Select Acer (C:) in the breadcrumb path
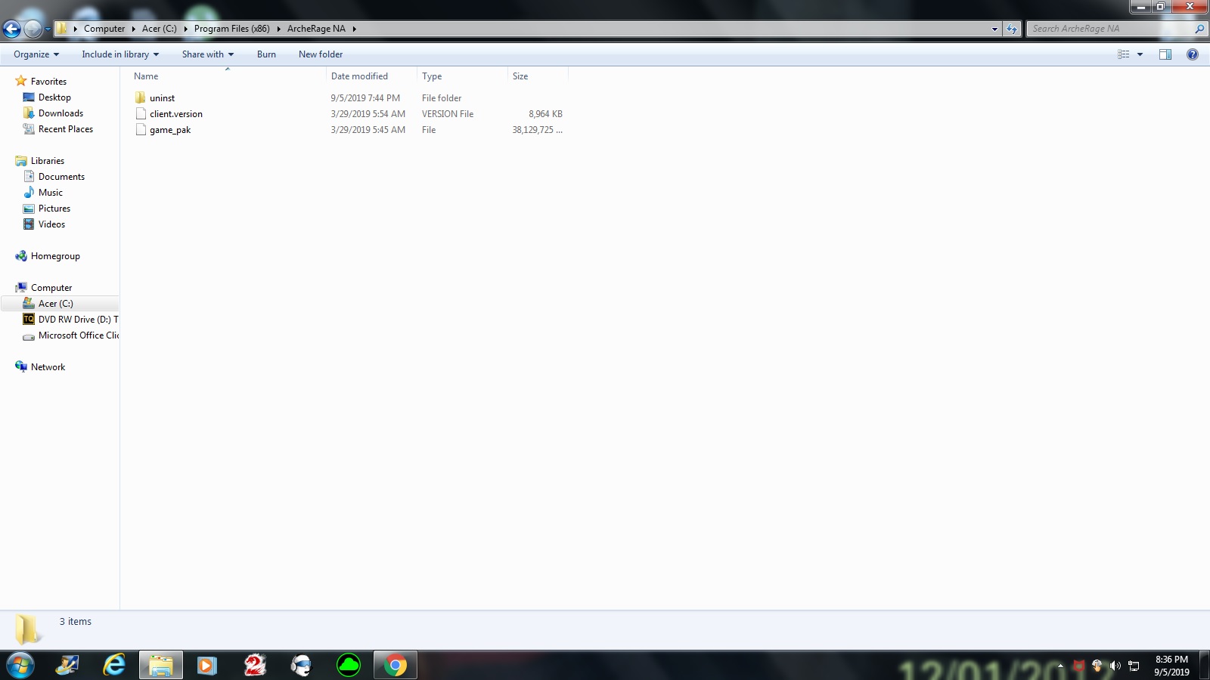1210x680 pixels. click(159, 29)
